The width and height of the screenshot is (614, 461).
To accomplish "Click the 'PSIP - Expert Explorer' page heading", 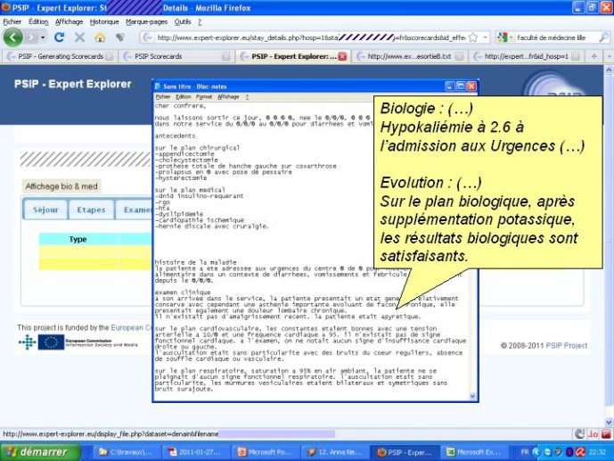I will (73, 84).
